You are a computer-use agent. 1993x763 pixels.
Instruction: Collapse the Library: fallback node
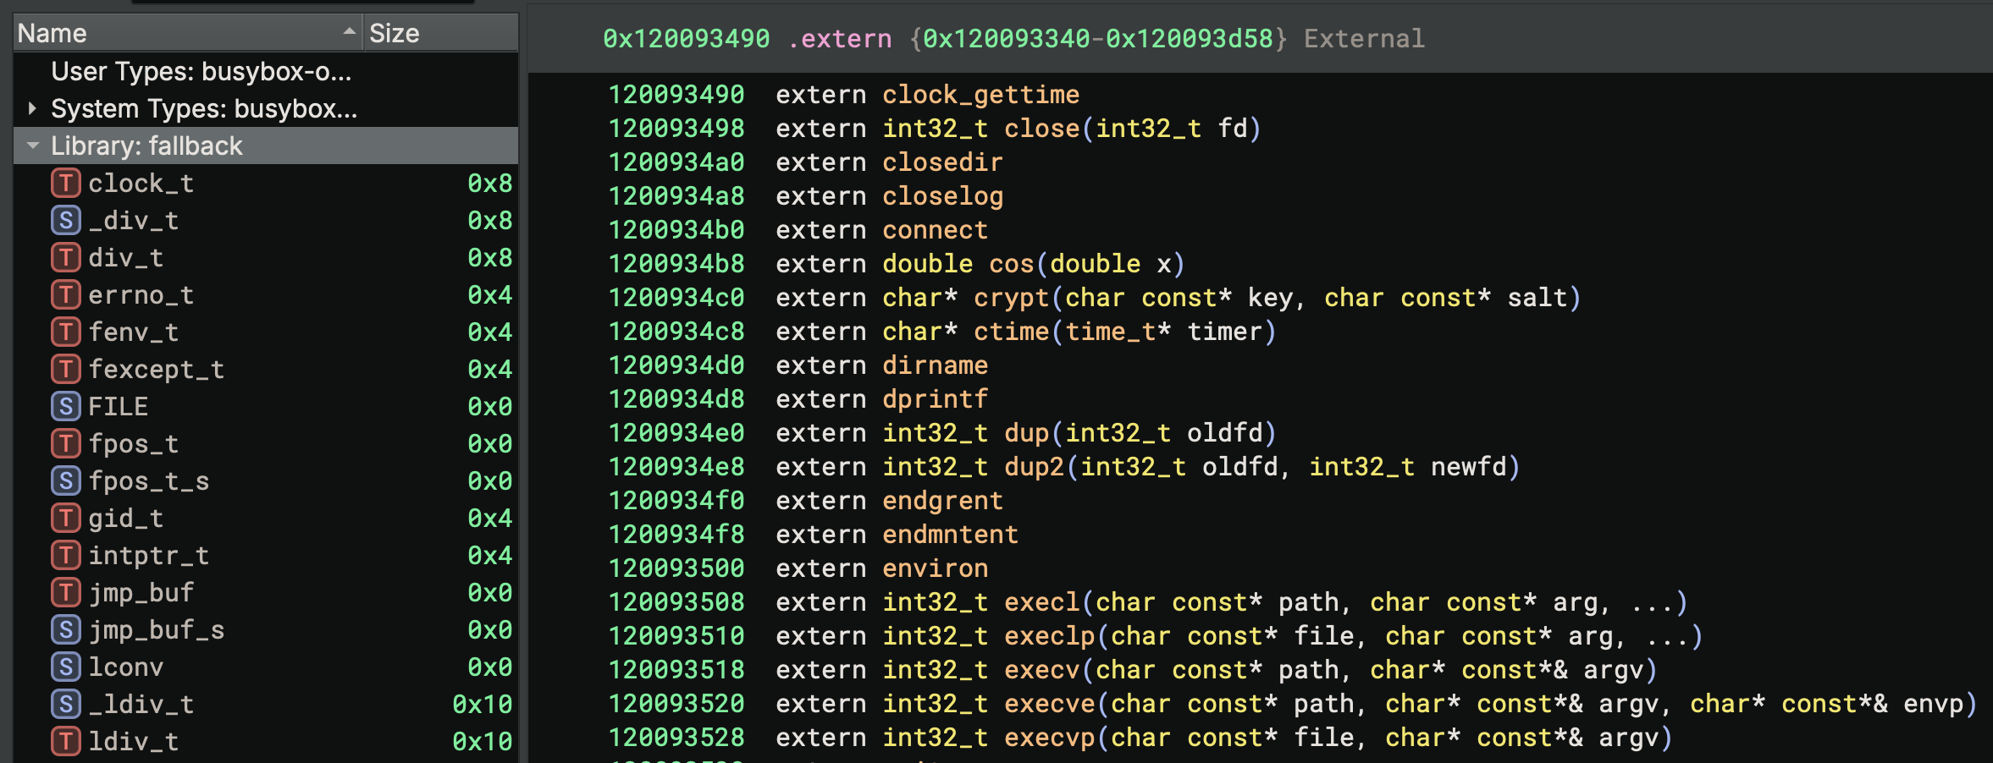tap(32, 146)
